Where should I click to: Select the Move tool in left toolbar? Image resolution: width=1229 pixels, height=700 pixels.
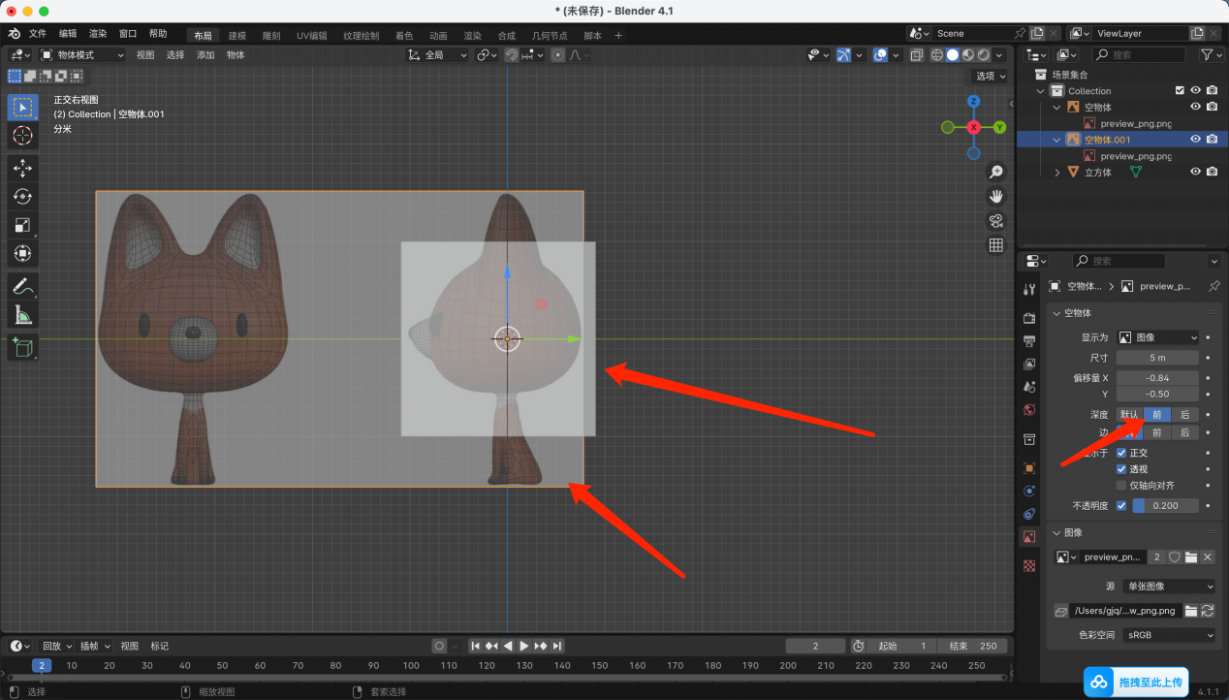23,168
